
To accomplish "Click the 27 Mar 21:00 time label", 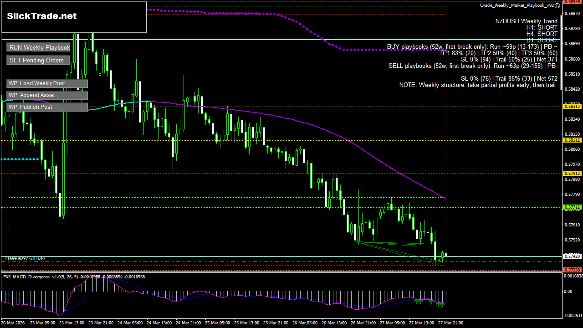I will coord(451,323).
